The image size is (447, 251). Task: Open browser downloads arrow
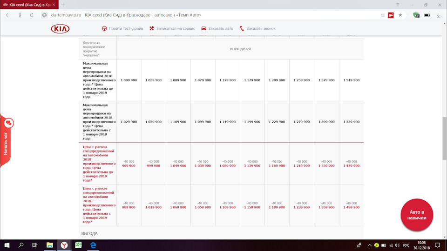pos(439,15)
